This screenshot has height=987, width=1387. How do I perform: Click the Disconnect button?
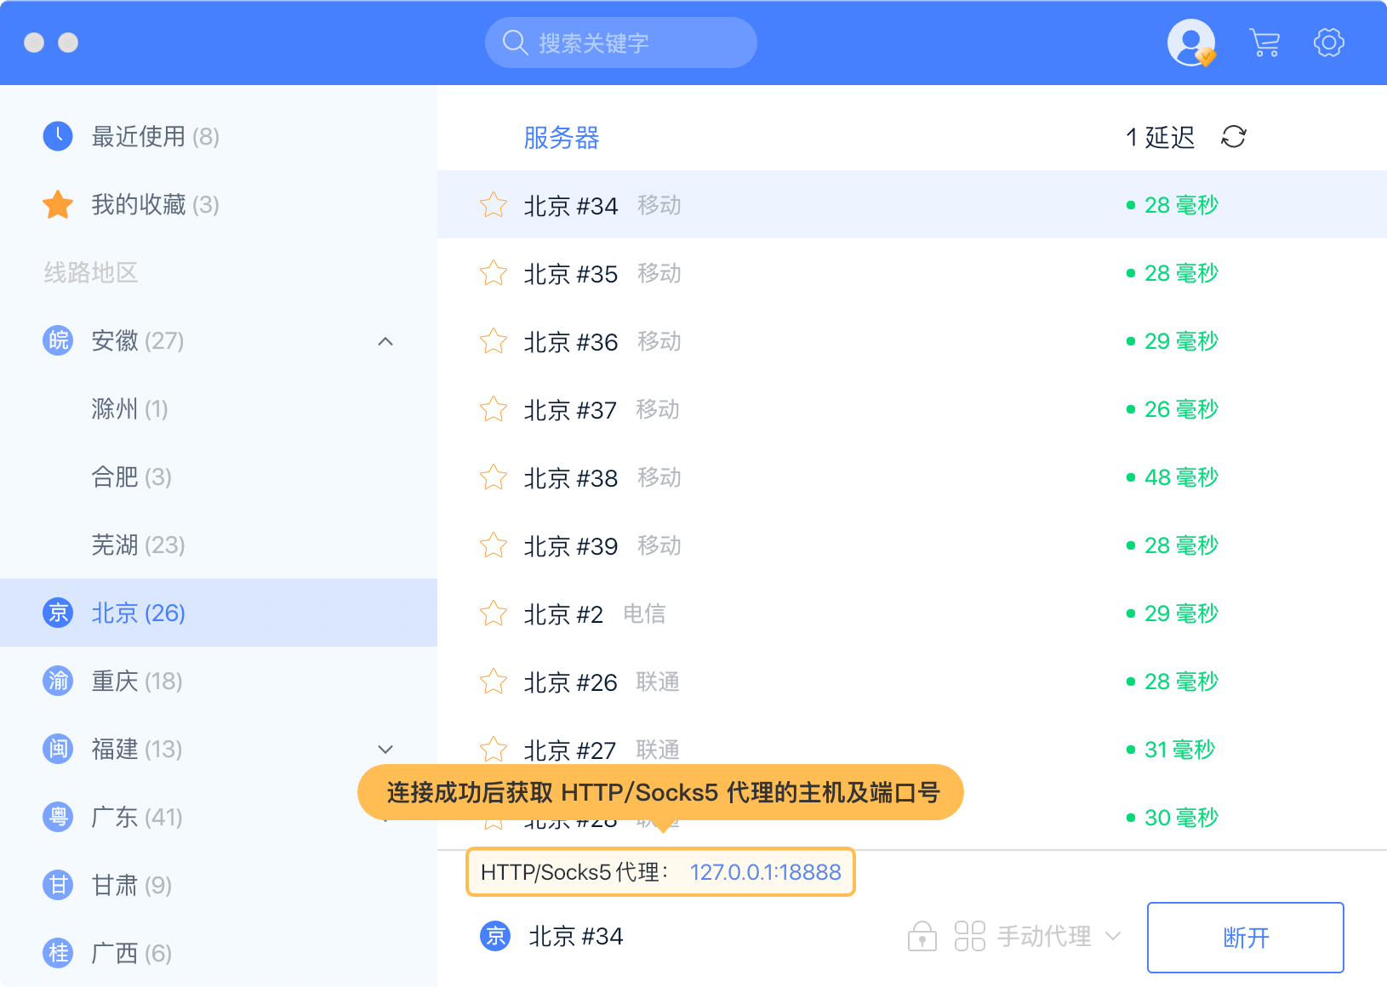point(1245,937)
